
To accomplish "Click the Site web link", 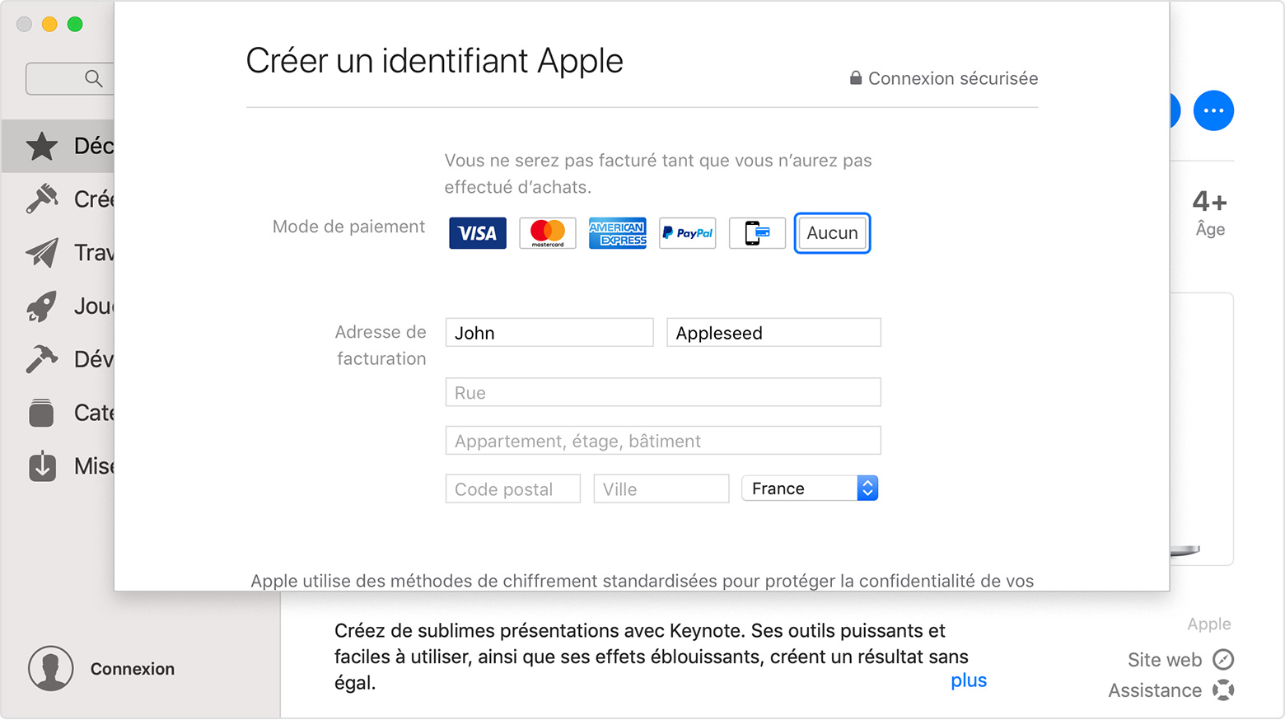I will point(1165,660).
